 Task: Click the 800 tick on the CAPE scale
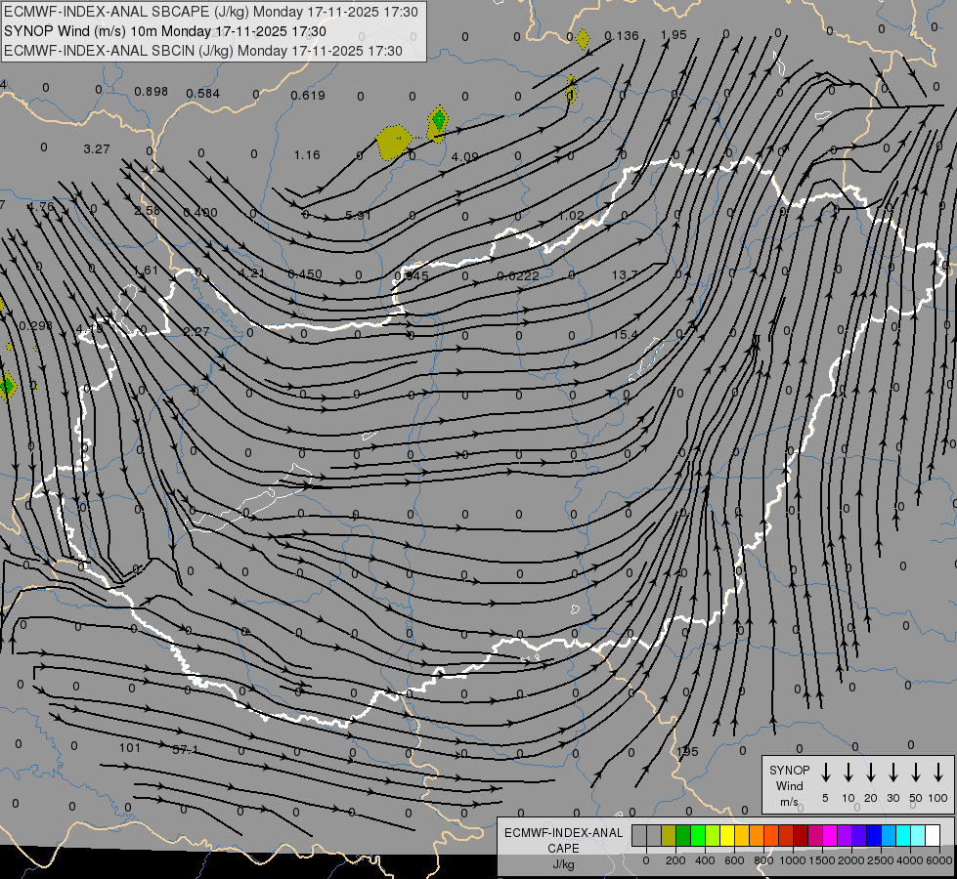pos(763,860)
